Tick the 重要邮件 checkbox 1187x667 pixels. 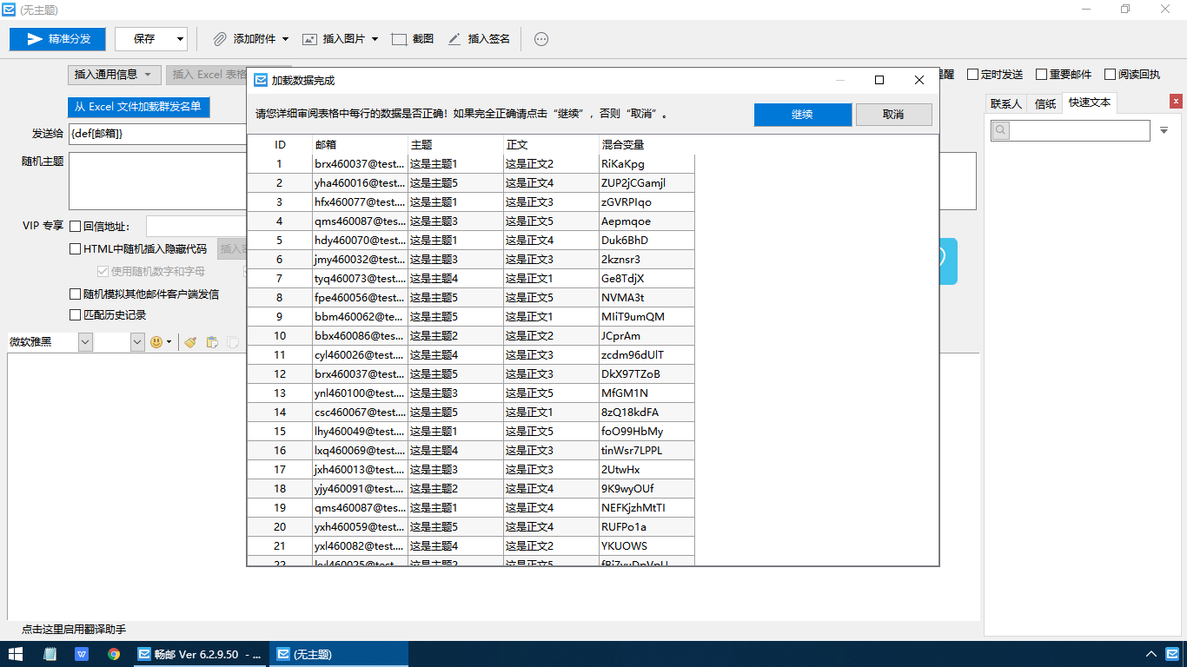click(1041, 75)
